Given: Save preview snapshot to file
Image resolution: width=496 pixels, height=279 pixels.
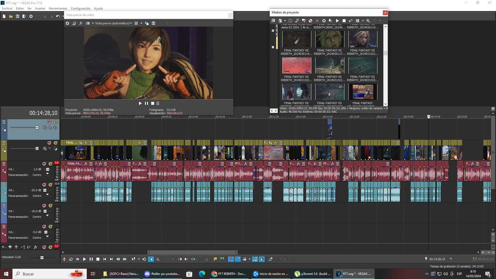Looking at the screenshot, I should pyautogui.click(x=153, y=23).
